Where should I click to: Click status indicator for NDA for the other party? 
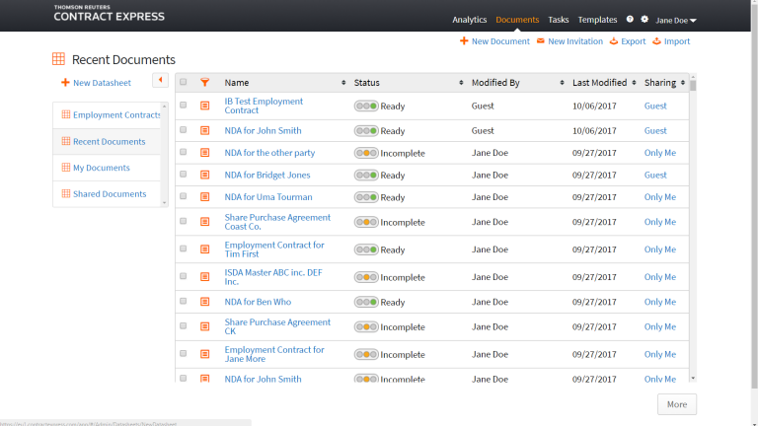click(x=367, y=153)
